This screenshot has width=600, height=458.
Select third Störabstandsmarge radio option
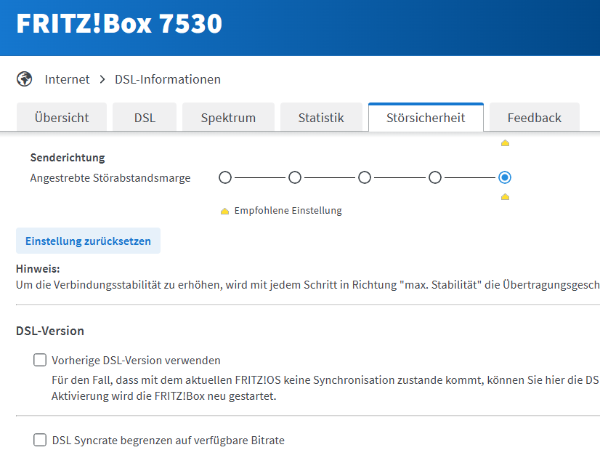365,177
